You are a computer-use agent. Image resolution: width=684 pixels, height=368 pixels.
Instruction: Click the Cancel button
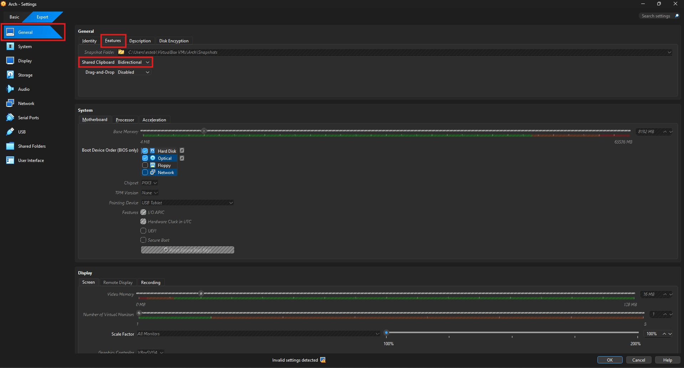pyautogui.click(x=639, y=360)
